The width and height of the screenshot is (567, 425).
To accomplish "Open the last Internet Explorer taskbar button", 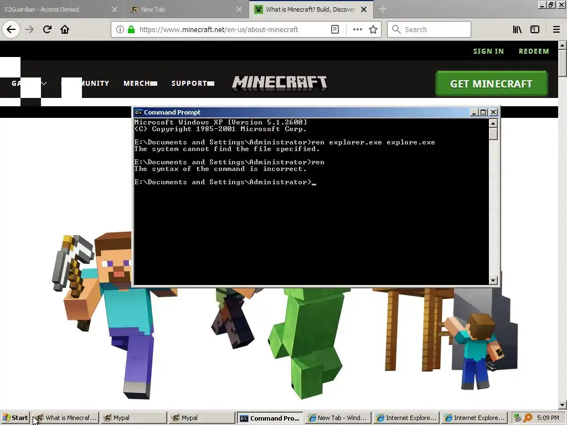I will coord(474,418).
